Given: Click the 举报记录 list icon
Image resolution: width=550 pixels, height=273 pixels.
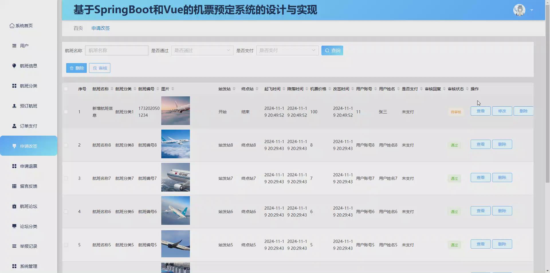Looking at the screenshot, I should coord(14,246).
